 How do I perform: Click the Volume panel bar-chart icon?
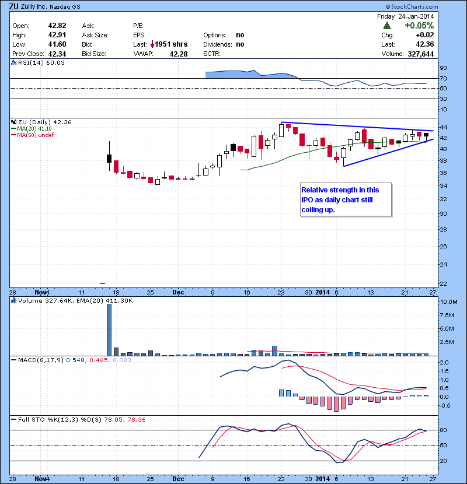pos(13,300)
